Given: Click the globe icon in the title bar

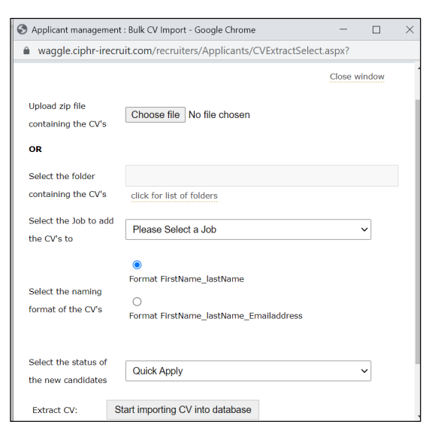Looking at the screenshot, I should pyautogui.click(x=22, y=29).
